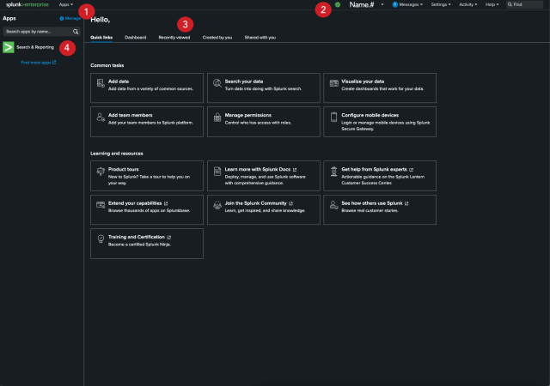Click the Add data card icon
550x386 pixels.
(x=101, y=83)
